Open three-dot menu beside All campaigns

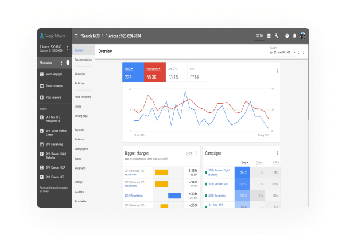point(61,63)
